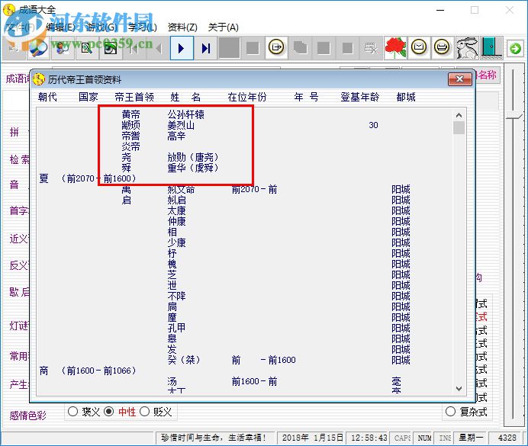Select the name 姜烈山
Image resolution: width=528 pixels, height=446 pixels.
(181, 125)
